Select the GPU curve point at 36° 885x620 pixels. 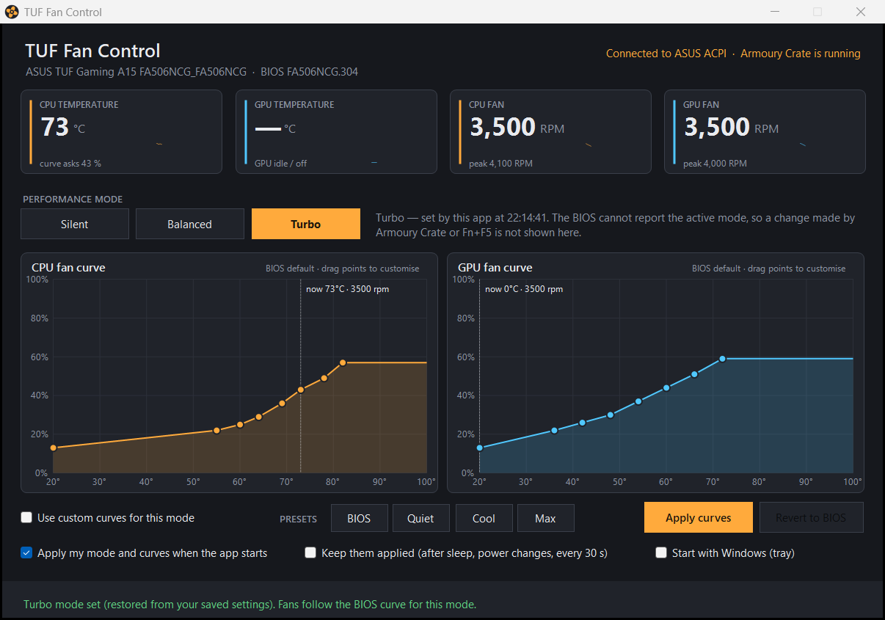click(554, 430)
